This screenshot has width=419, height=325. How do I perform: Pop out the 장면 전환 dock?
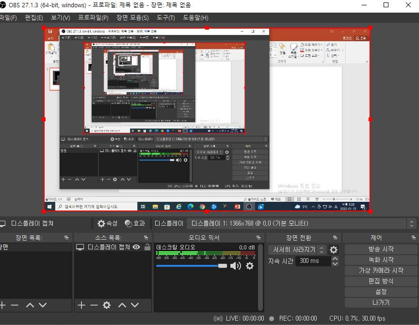tap(335, 238)
